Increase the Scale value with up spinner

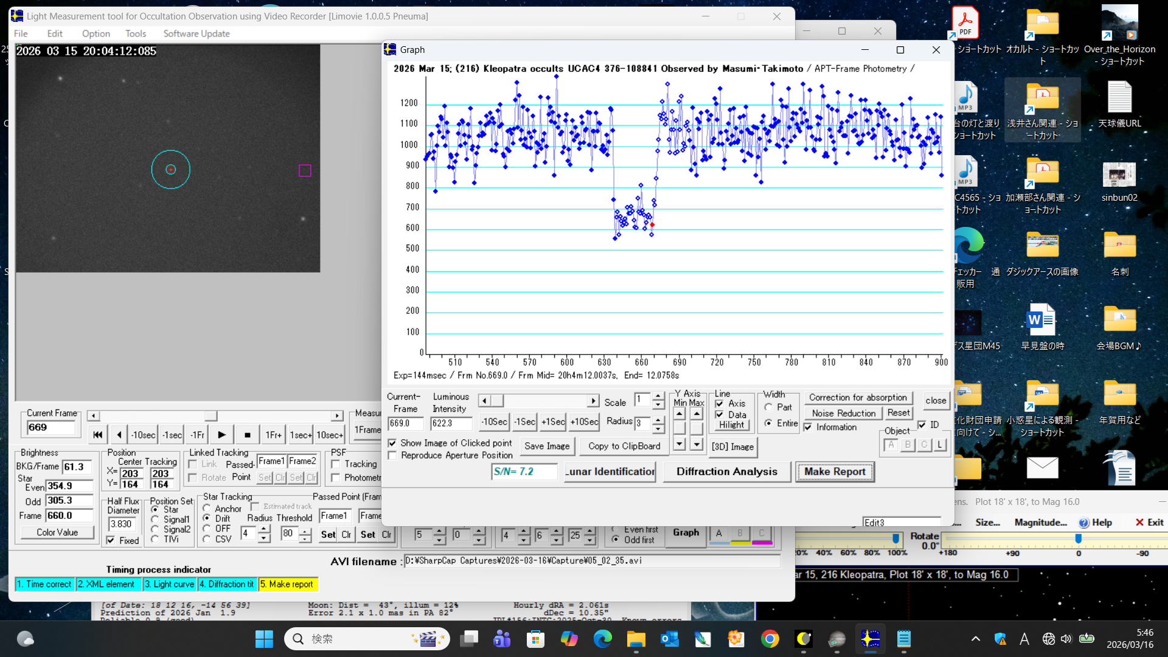tap(658, 396)
